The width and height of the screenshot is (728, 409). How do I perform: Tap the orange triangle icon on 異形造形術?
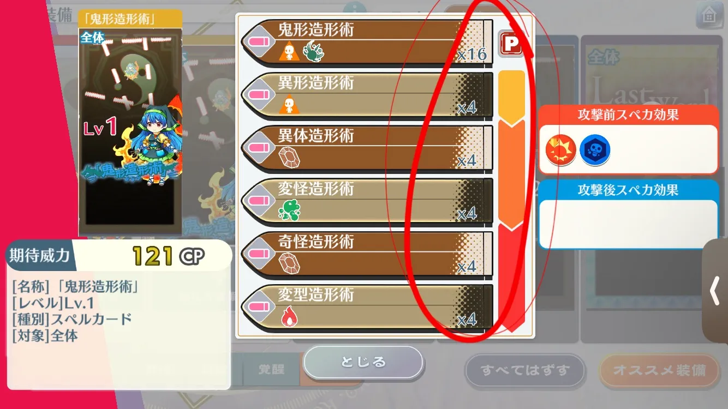pyautogui.click(x=288, y=105)
